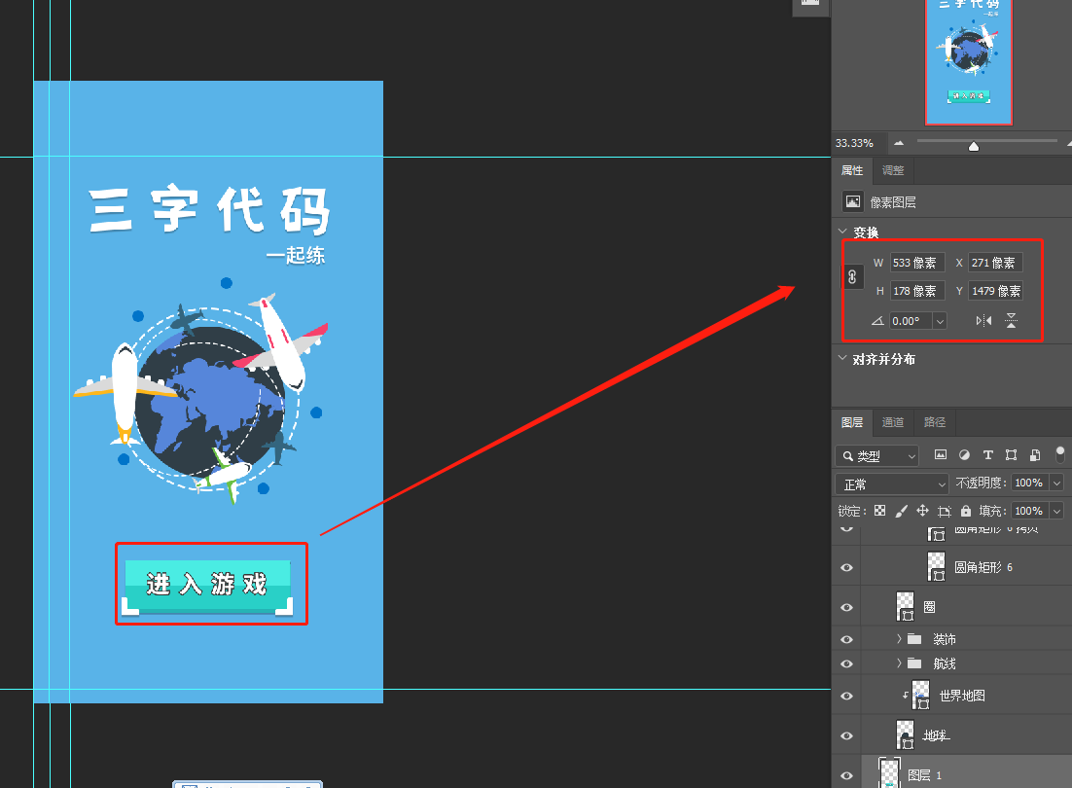The image size is (1072, 788).
Task: Click the navigator zoom slider handle
Action: pos(974,146)
